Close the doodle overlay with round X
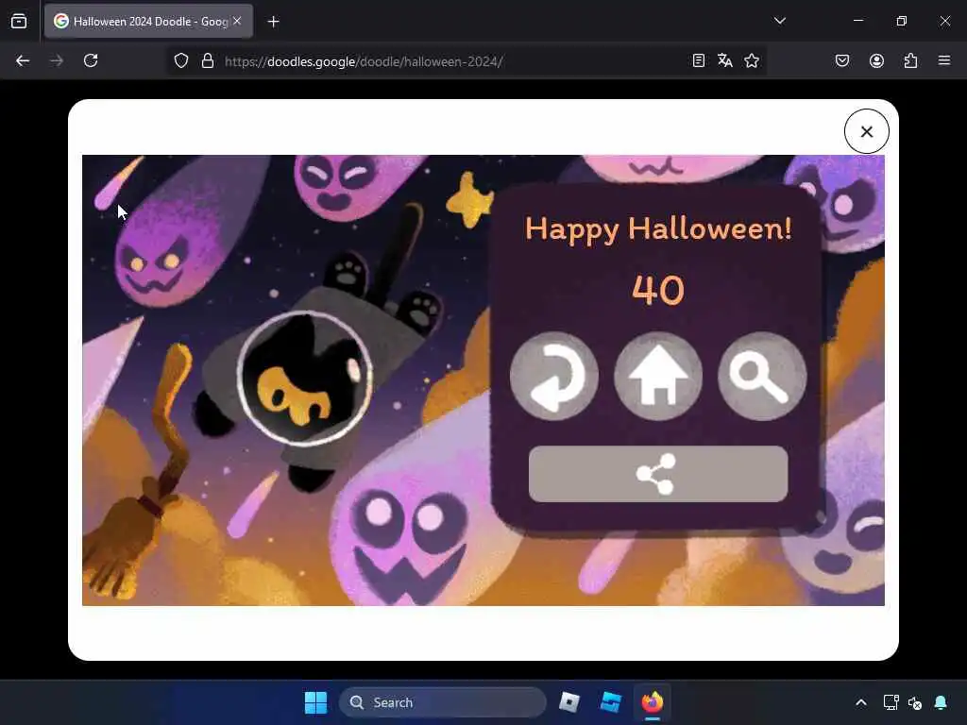The image size is (967, 725). point(867,131)
